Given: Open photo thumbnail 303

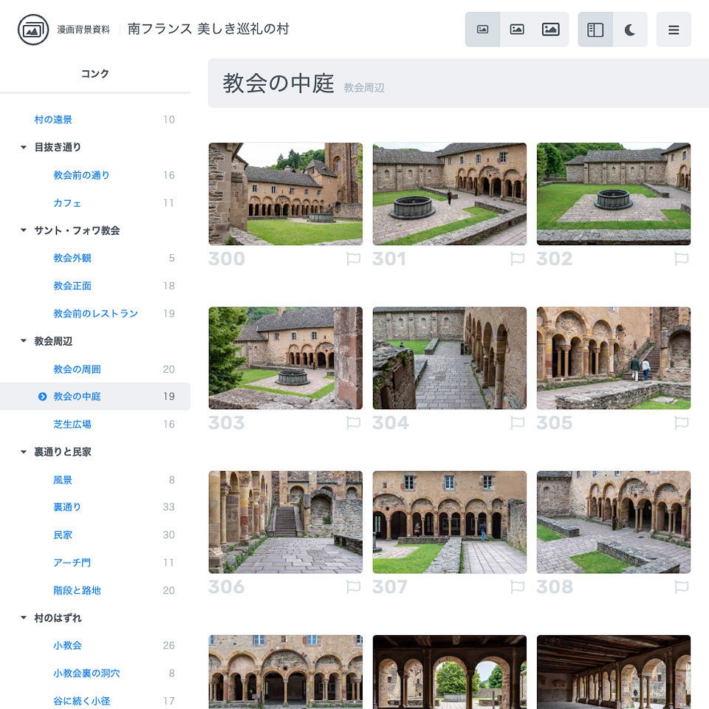Looking at the screenshot, I should point(285,358).
